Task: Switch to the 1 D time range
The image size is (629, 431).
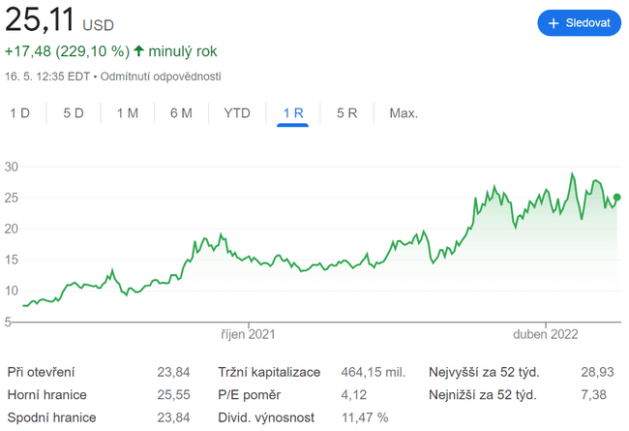Action: [x=19, y=113]
